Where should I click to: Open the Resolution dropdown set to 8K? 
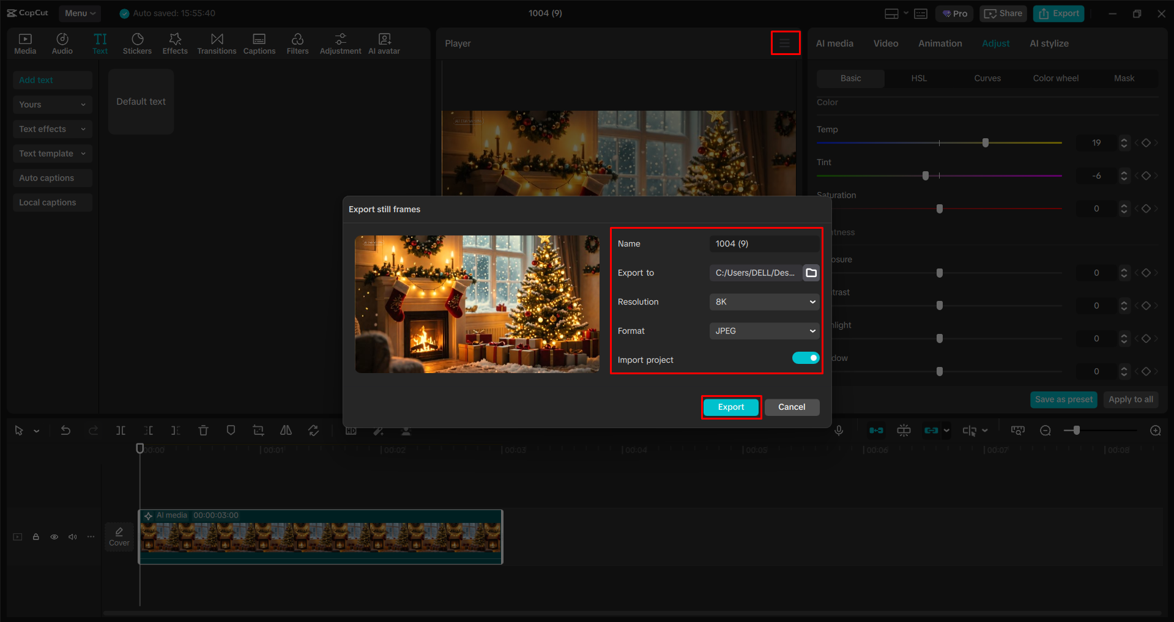point(763,302)
